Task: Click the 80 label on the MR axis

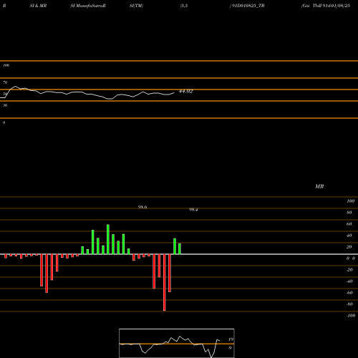Action: pyautogui.click(x=349, y=213)
